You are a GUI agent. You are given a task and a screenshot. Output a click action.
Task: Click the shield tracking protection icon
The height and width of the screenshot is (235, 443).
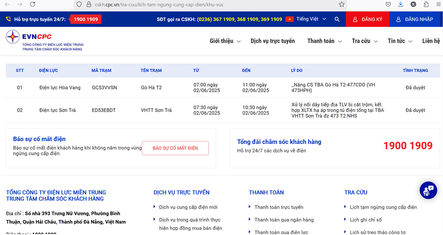(x=79, y=4)
